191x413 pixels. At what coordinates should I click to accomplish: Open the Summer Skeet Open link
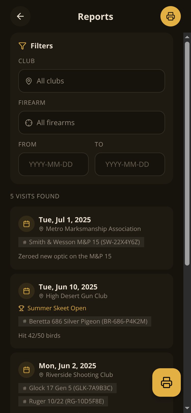click(57, 308)
